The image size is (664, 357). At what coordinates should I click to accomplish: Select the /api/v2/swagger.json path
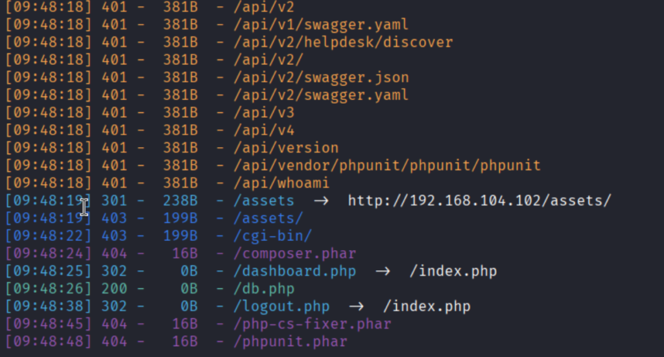[321, 78]
